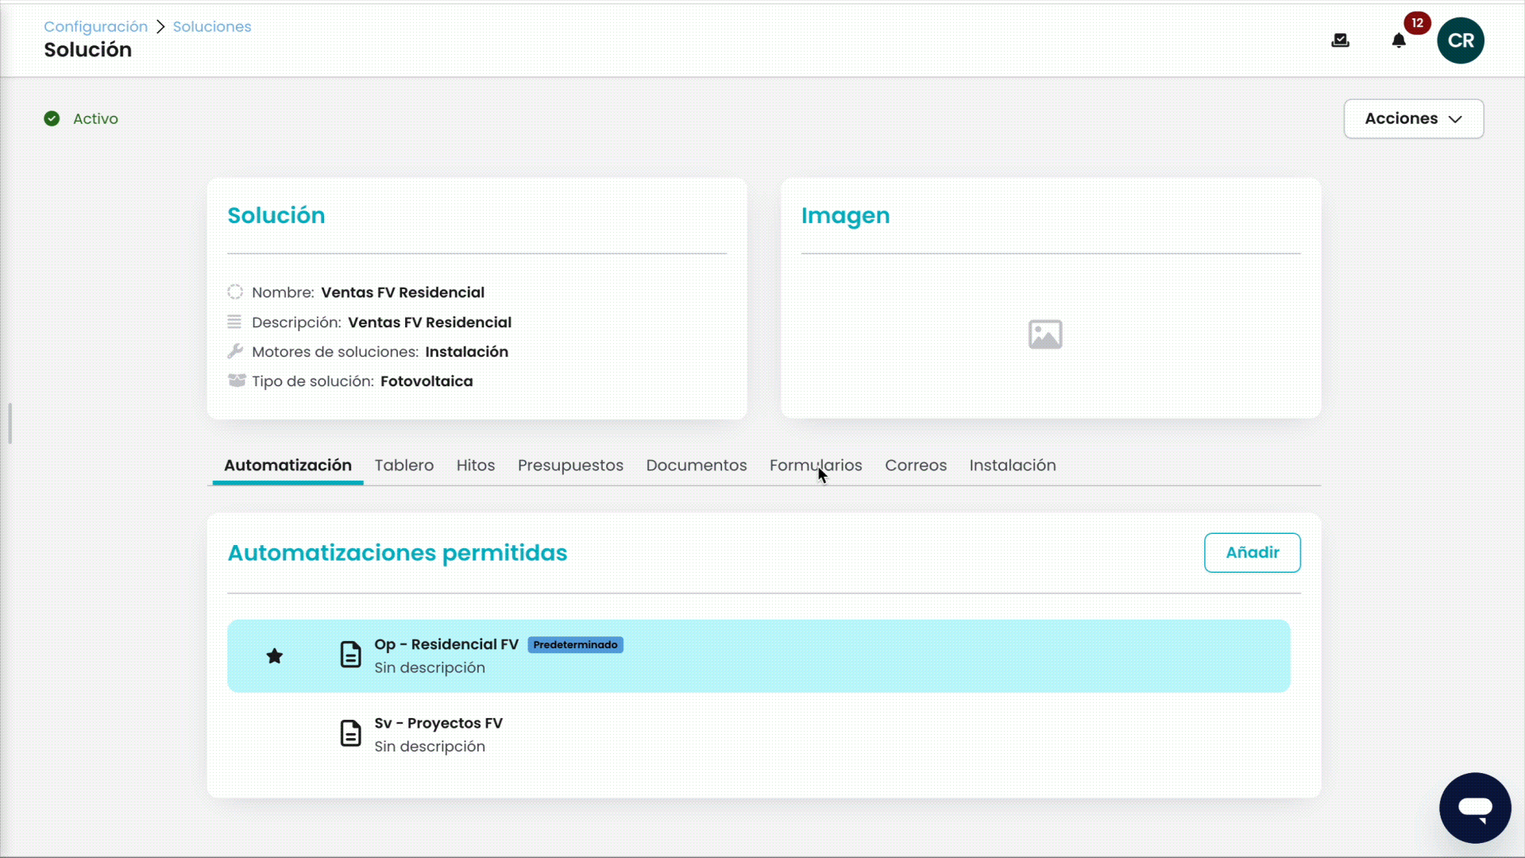Screen dimensions: 1525x858
Task: Click the Automatizaciones permitidas heading
Action: click(397, 553)
